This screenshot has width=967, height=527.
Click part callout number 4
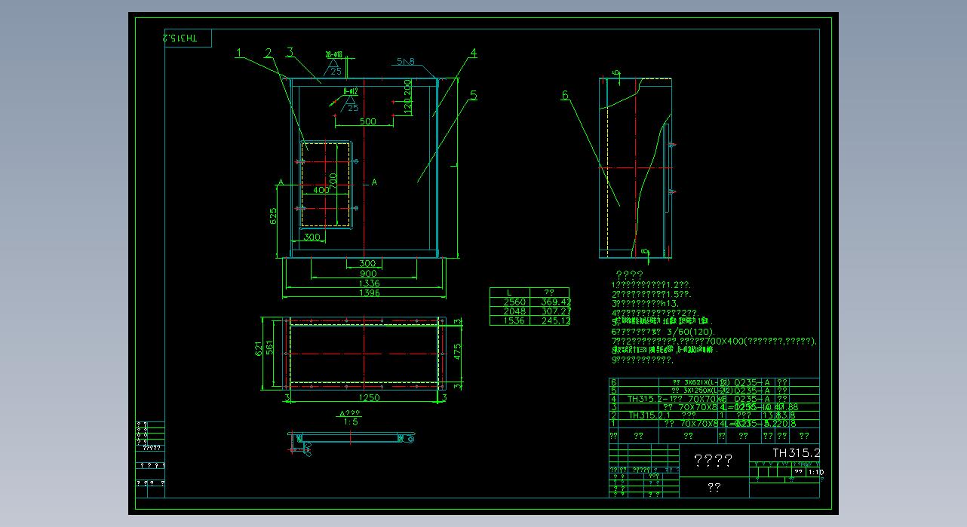[473, 53]
